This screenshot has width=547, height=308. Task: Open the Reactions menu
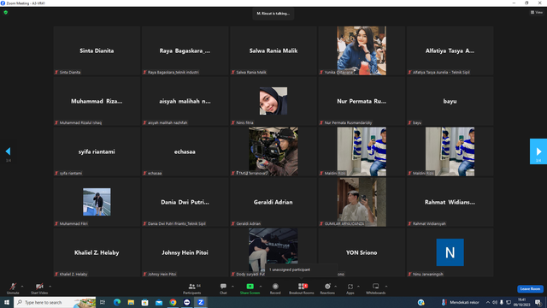[327, 288]
